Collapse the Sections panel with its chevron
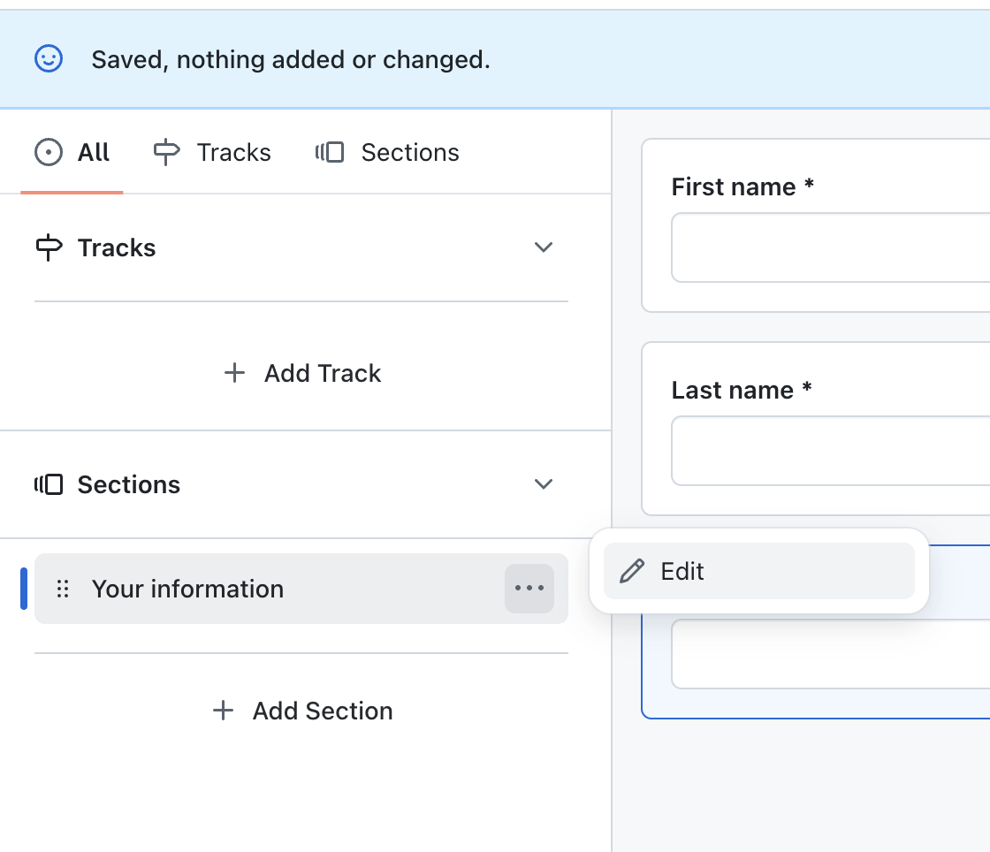The width and height of the screenshot is (990, 852). pos(544,484)
